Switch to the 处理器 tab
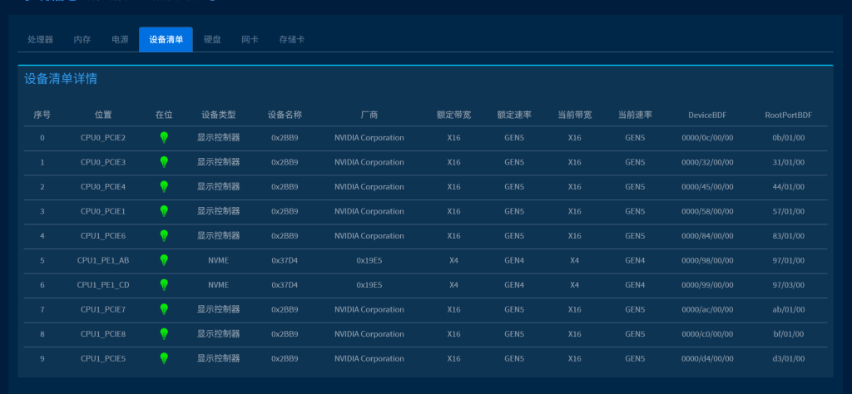852x394 pixels. [40, 40]
